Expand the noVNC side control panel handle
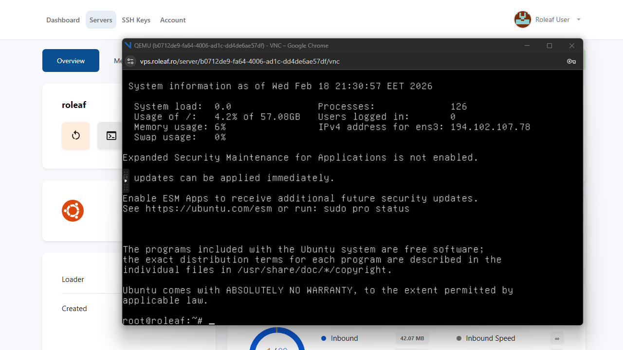This screenshot has width=623, height=350. point(126,181)
